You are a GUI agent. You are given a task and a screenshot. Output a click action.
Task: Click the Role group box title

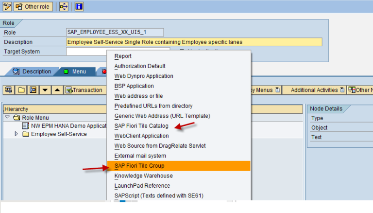pyautogui.click(x=9, y=23)
